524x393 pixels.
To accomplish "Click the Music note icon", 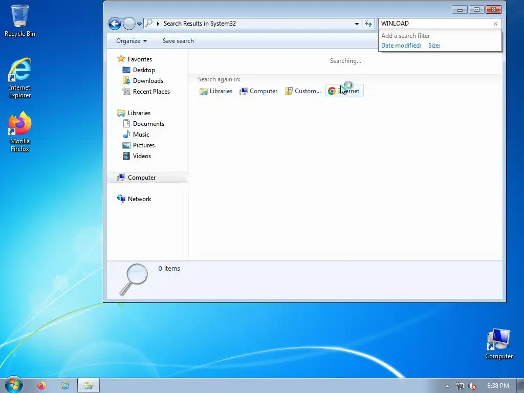I will tap(126, 135).
